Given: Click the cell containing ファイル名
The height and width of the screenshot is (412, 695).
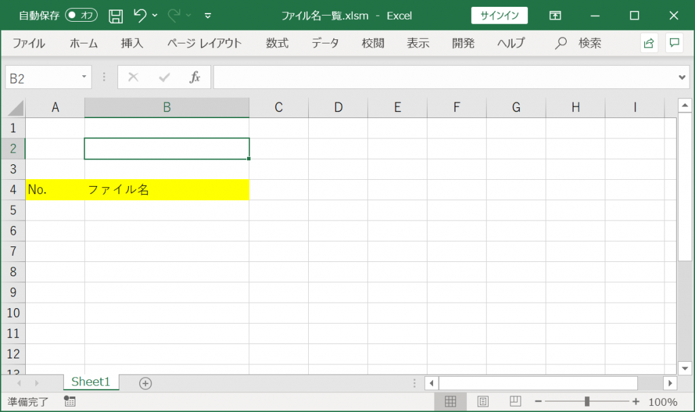Looking at the screenshot, I should (x=167, y=190).
